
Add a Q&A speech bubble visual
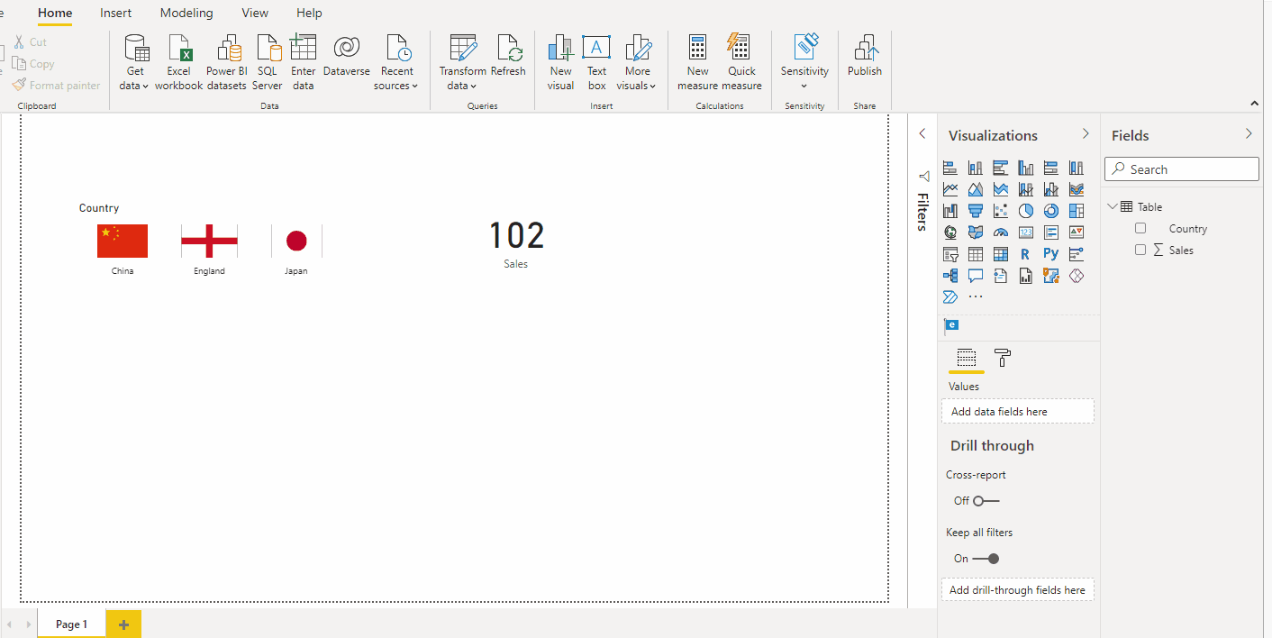click(x=976, y=276)
